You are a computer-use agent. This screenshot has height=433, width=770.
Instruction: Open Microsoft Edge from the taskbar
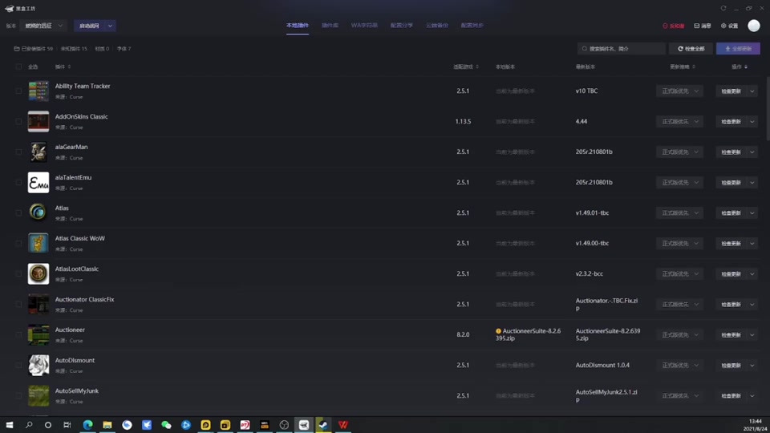point(88,425)
